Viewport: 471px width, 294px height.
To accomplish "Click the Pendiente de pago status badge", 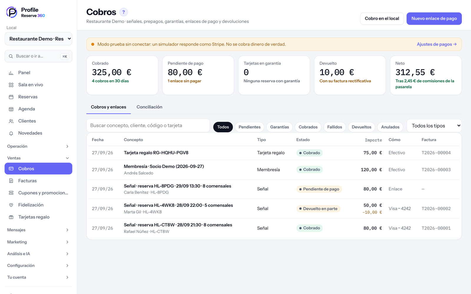I will point(319,189).
